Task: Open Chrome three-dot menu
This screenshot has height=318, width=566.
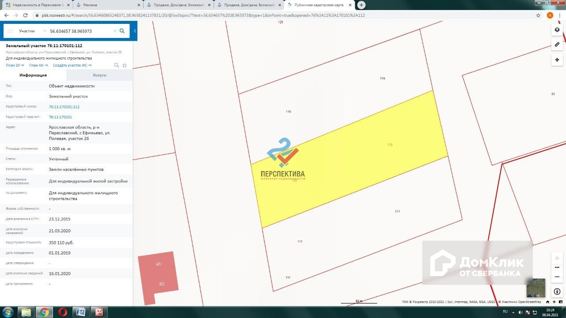Action: [x=560, y=15]
